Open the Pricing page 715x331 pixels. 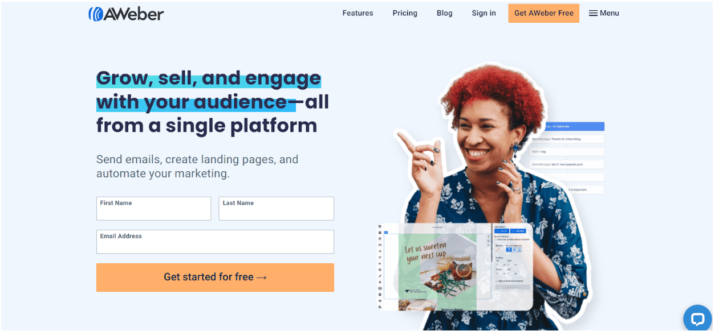[405, 13]
